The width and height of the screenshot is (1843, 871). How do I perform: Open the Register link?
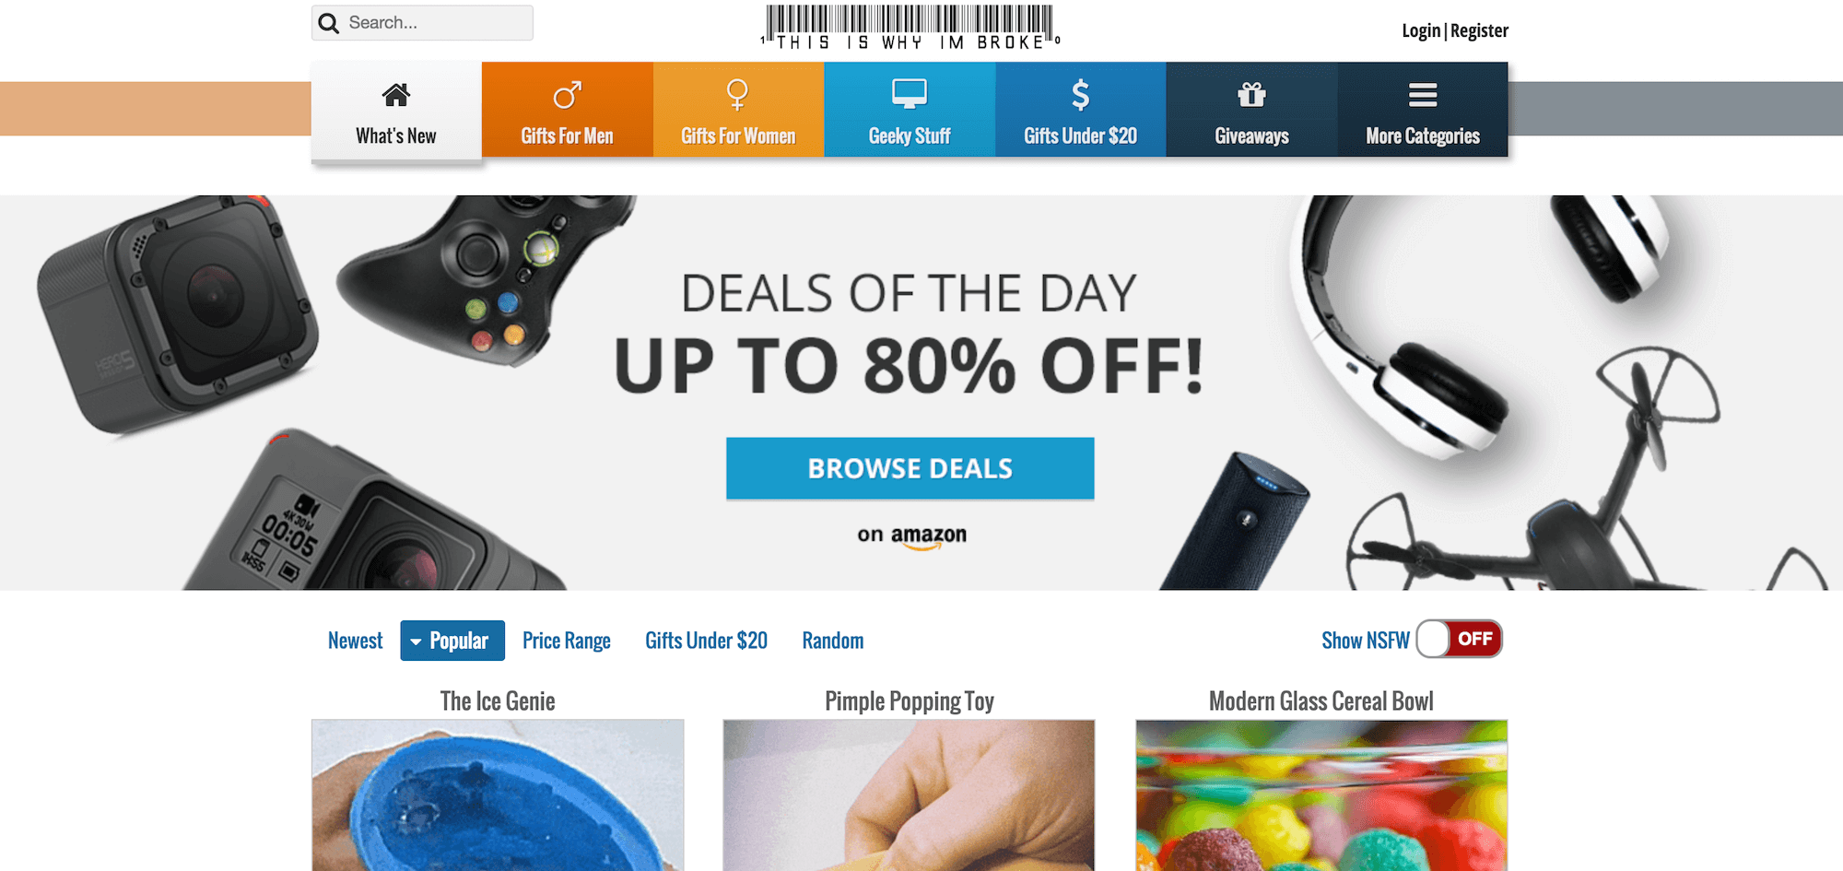[x=1479, y=30]
